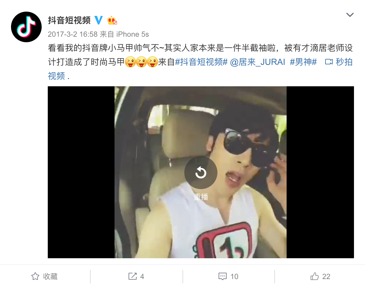Open the post timestamp 2017-3-2 16:58

(x=73, y=34)
